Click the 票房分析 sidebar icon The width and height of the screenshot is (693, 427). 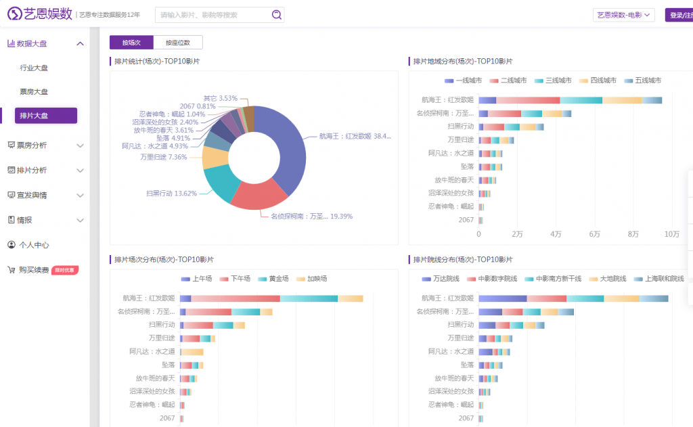[x=11, y=145]
